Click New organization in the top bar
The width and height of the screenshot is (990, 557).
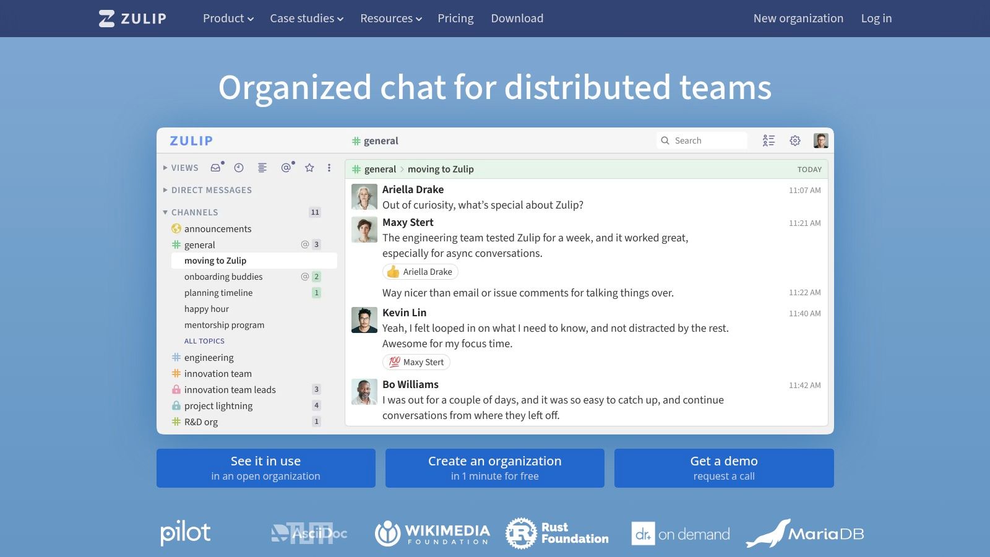coord(798,19)
